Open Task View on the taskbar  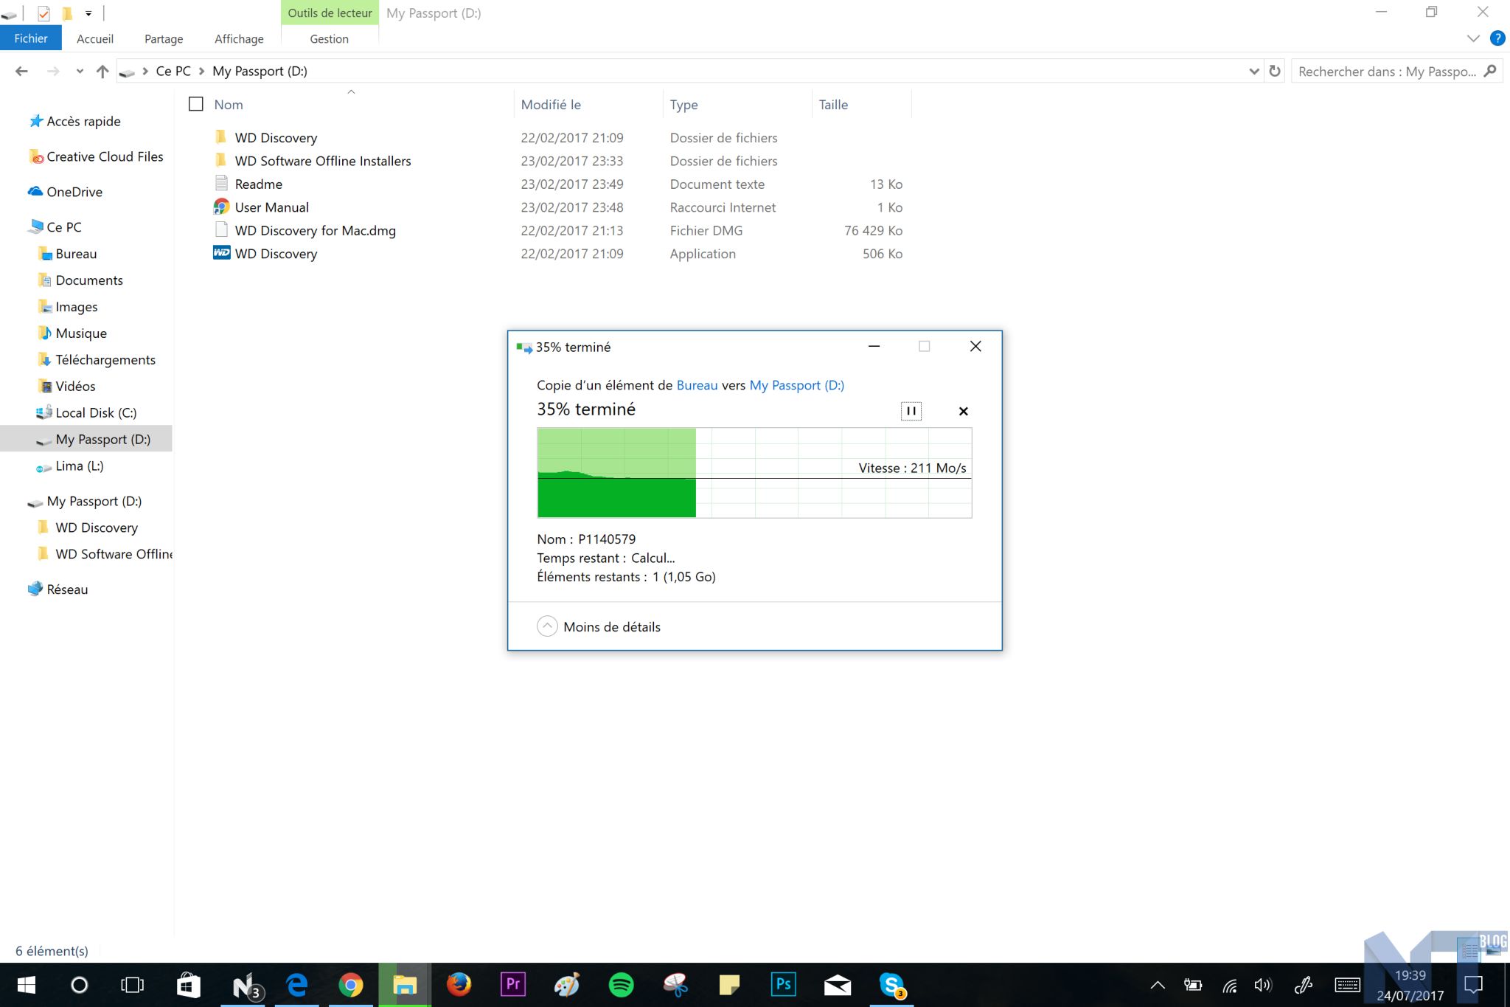(133, 985)
